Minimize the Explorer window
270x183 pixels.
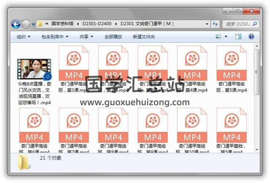[x=228, y=11]
